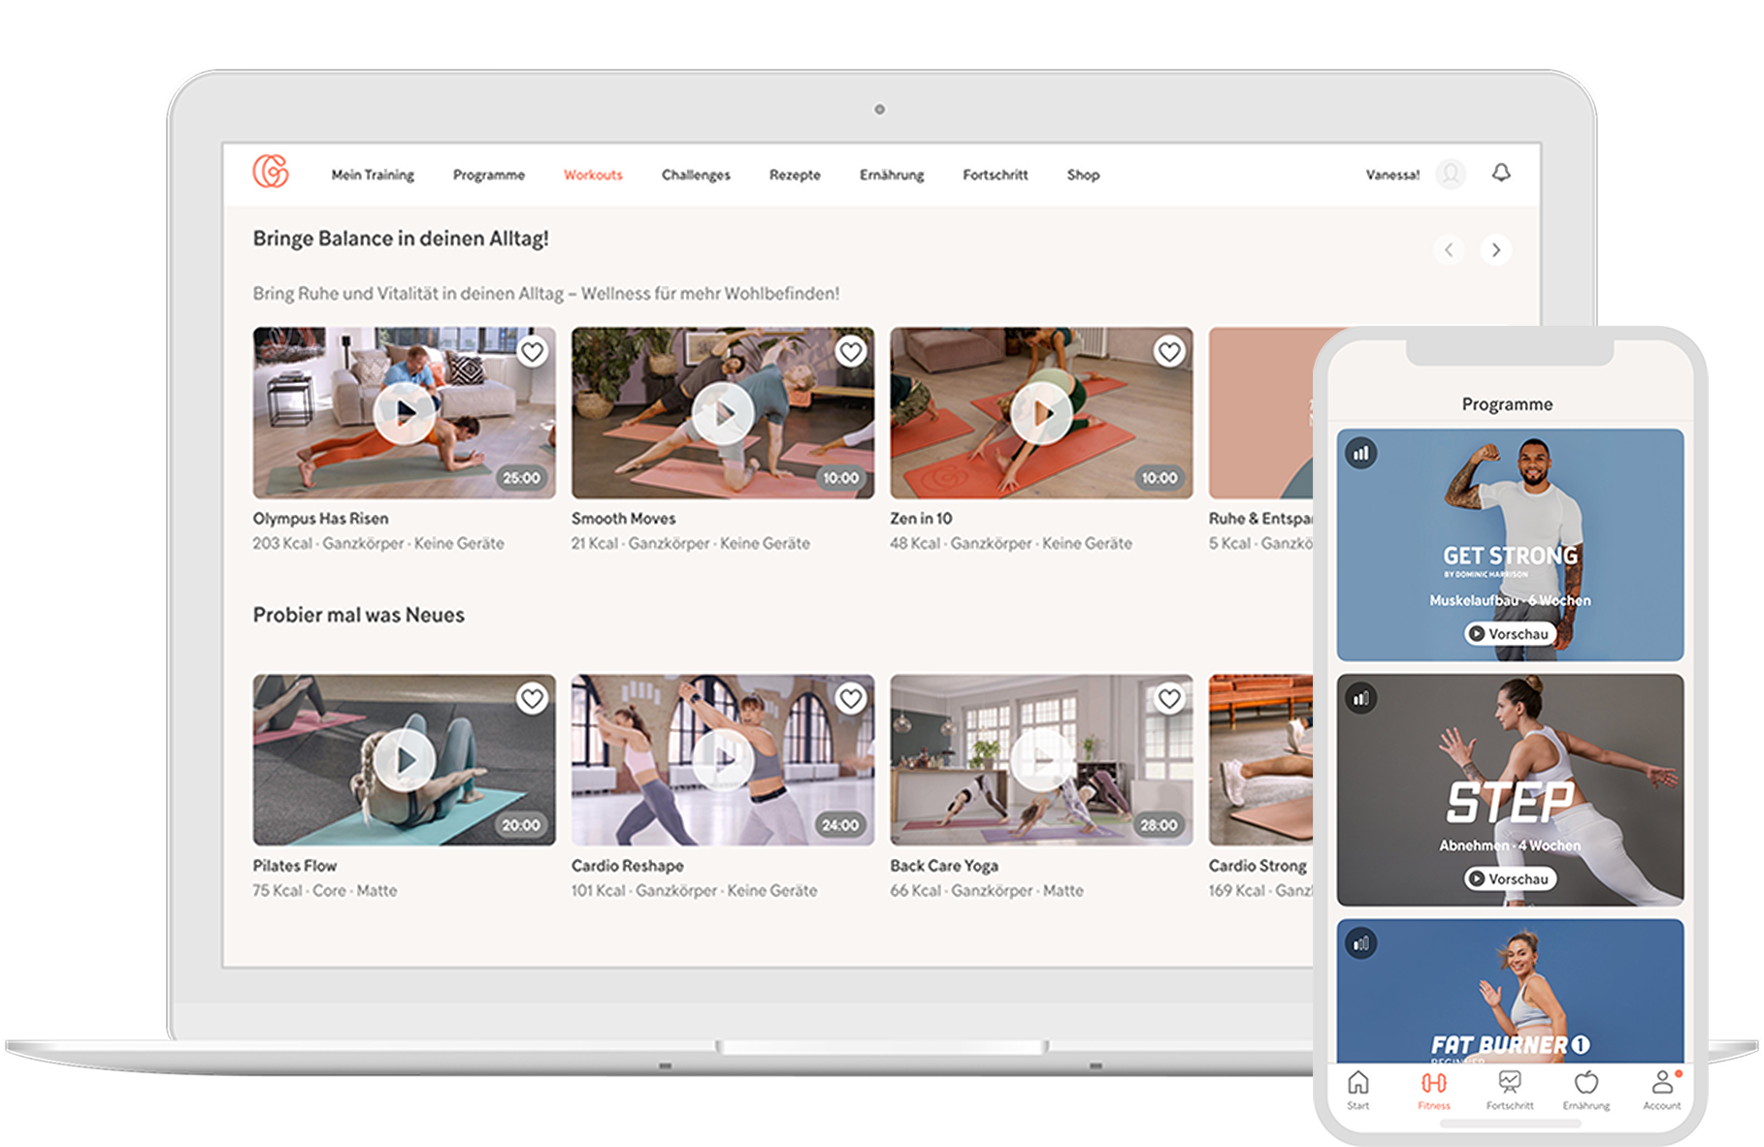
Task: Toggle heart on Smooth Moves workout
Action: click(851, 352)
